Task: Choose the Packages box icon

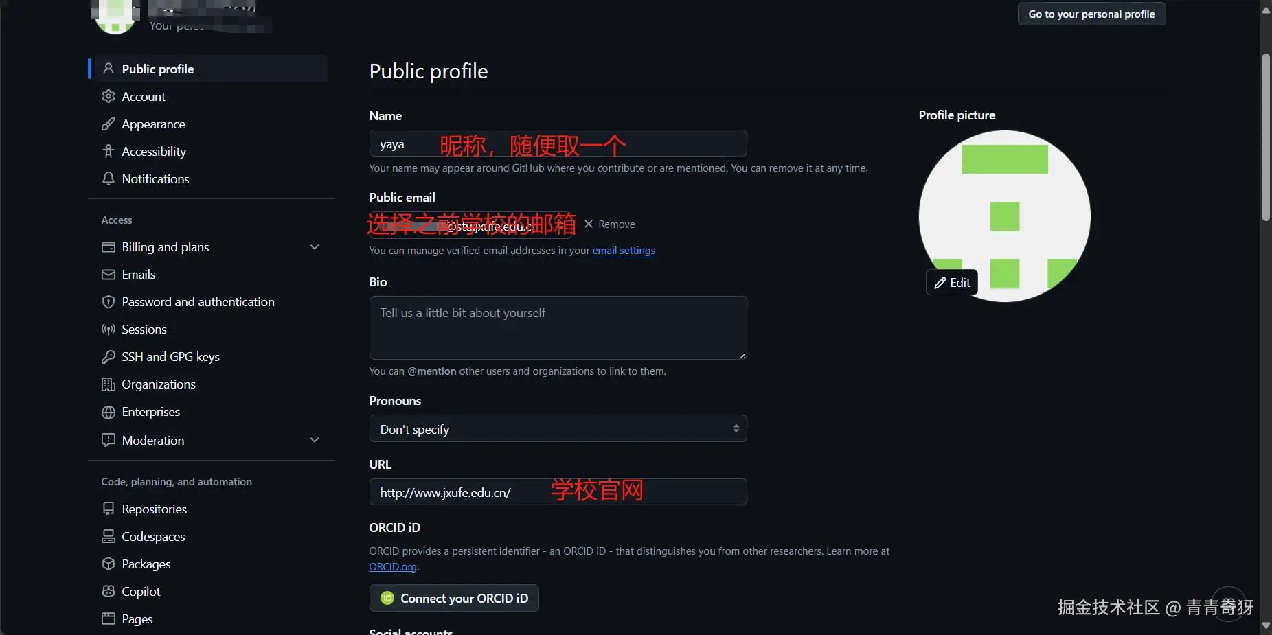Action: tap(108, 564)
